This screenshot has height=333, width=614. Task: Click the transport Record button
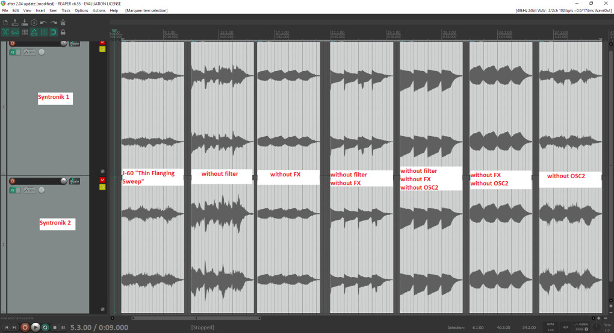(x=25, y=327)
